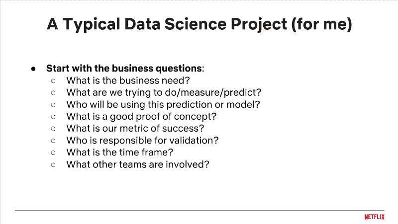Click the hollow bullet beside 'time frame'

pyautogui.click(x=53, y=152)
